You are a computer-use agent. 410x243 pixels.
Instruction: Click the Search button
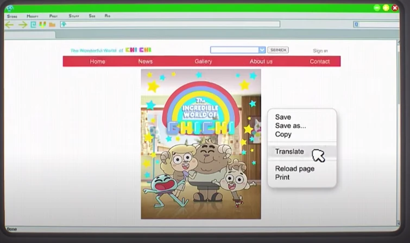click(x=278, y=50)
